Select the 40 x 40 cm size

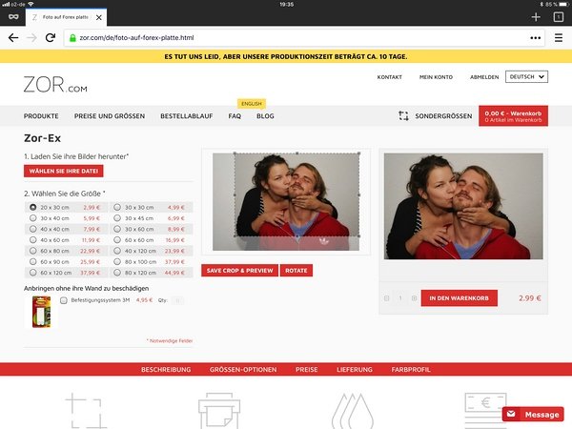(33, 229)
